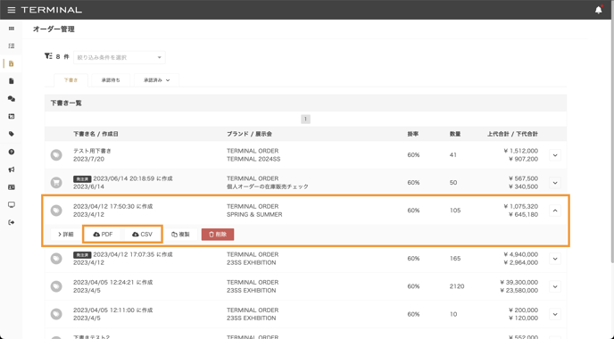Click the logout arrow sidebar icon
The width and height of the screenshot is (614, 339).
[x=12, y=222]
